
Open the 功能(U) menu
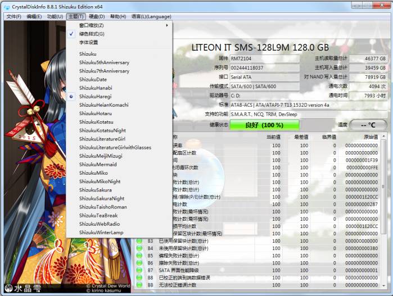55,16
